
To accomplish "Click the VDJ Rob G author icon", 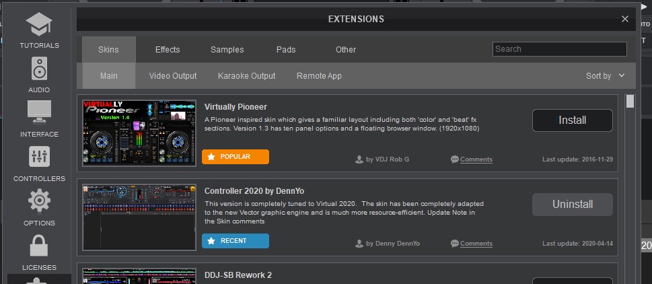I will click(x=359, y=159).
